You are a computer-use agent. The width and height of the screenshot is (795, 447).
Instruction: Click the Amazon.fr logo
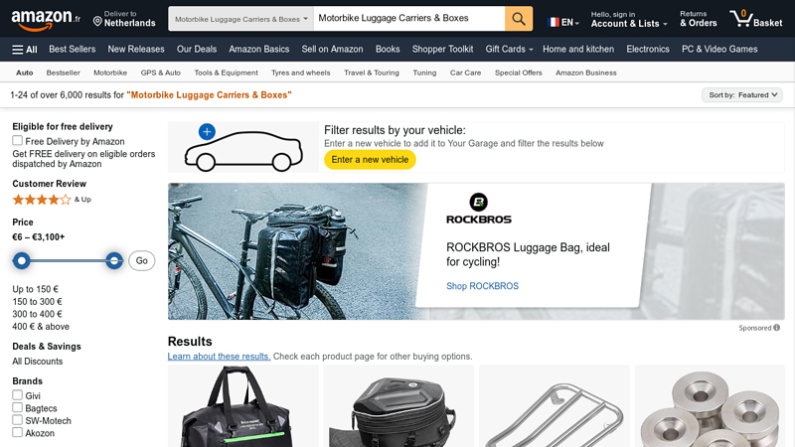pos(46,19)
